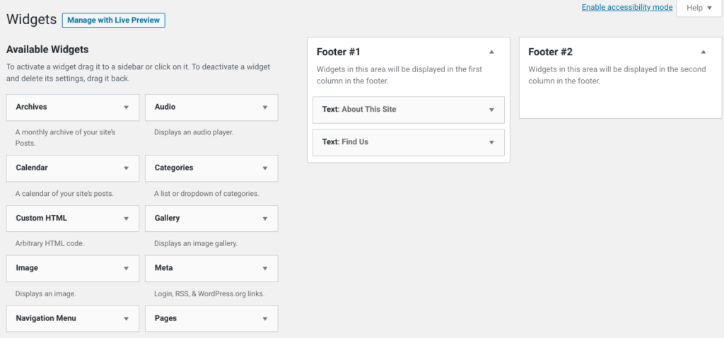The height and width of the screenshot is (338, 724).
Task: Click Manage with Live Preview button
Action: [114, 21]
